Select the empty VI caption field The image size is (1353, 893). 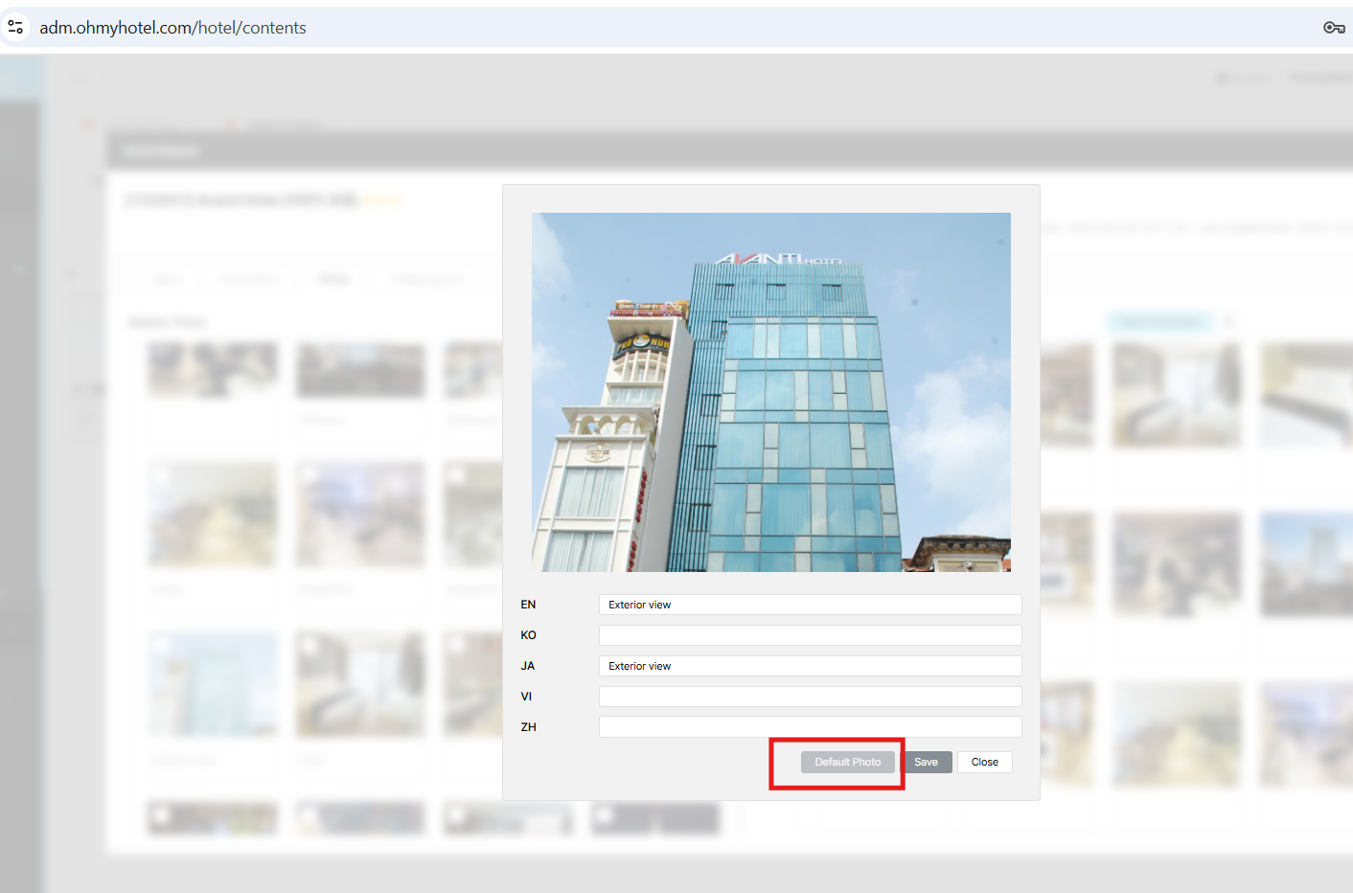coord(810,697)
